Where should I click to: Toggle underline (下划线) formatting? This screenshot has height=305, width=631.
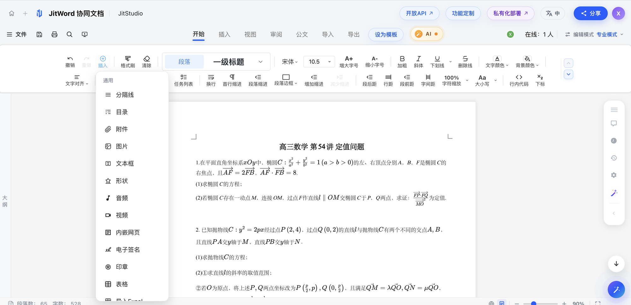pos(437,62)
